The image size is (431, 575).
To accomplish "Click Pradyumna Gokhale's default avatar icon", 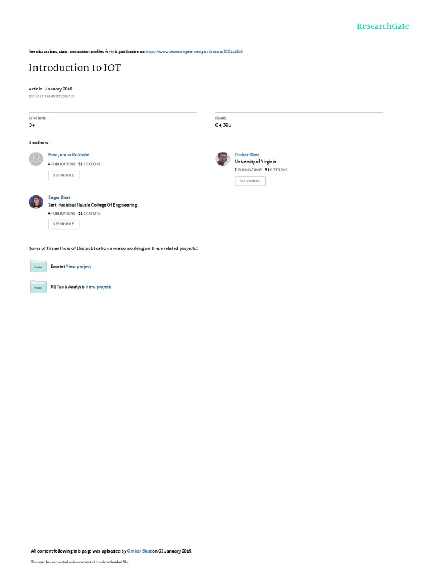I will click(x=36, y=159).
